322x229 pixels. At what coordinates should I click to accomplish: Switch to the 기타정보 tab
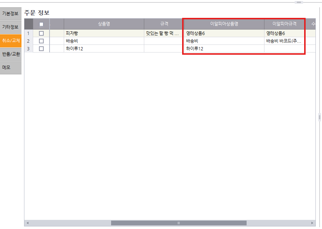(x=10, y=27)
